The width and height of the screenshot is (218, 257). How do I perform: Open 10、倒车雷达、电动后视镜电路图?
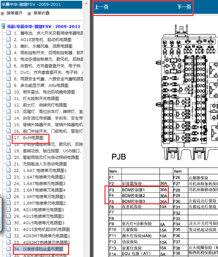[x=44, y=92]
